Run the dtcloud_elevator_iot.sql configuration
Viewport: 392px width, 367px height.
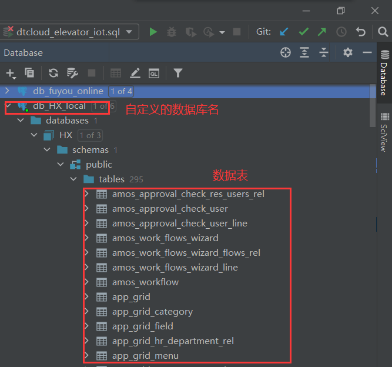pos(153,32)
